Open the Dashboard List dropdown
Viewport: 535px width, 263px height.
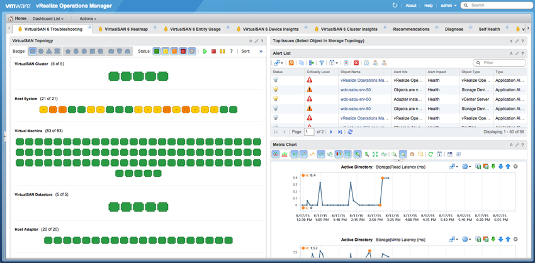pyautogui.click(x=48, y=19)
